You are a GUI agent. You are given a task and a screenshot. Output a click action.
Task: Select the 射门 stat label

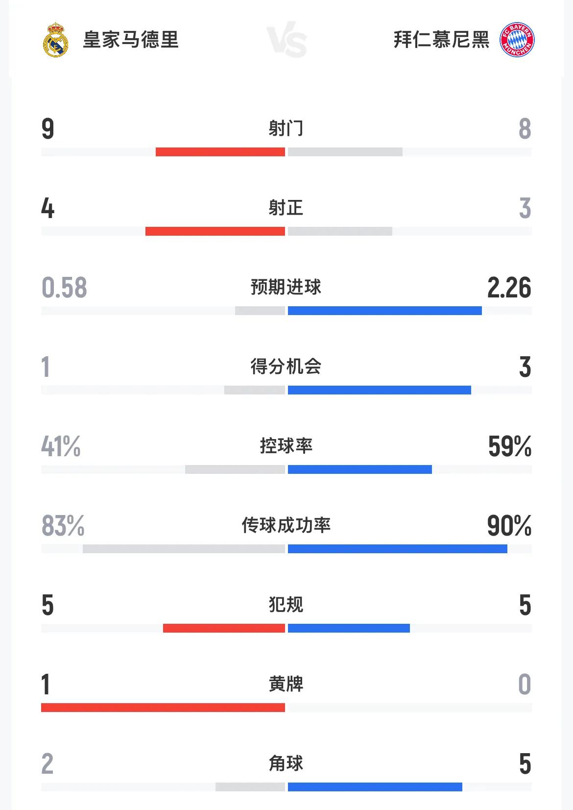pos(286,128)
